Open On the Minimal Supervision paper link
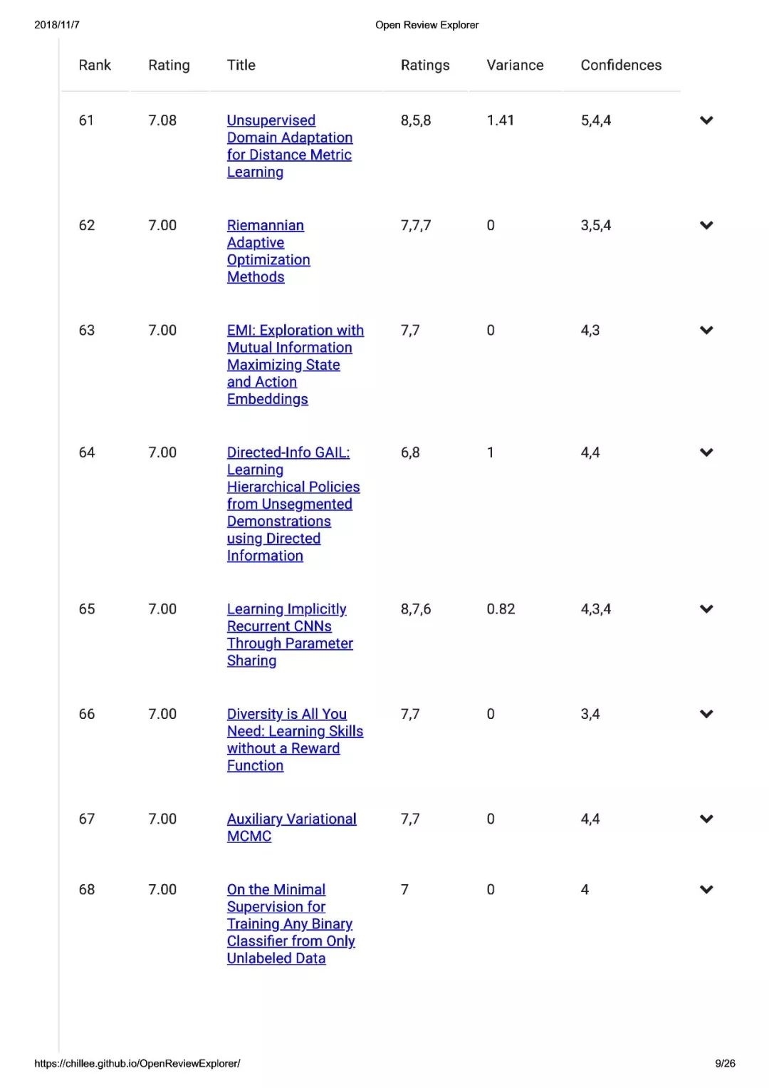The width and height of the screenshot is (769, 1088). click(291, 923)
